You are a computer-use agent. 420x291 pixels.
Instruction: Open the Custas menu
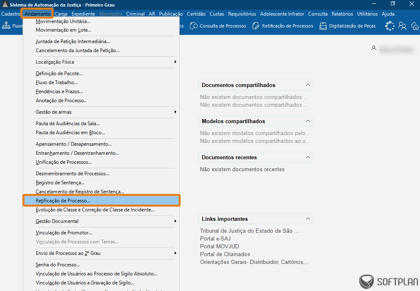[x=217, y=14]
